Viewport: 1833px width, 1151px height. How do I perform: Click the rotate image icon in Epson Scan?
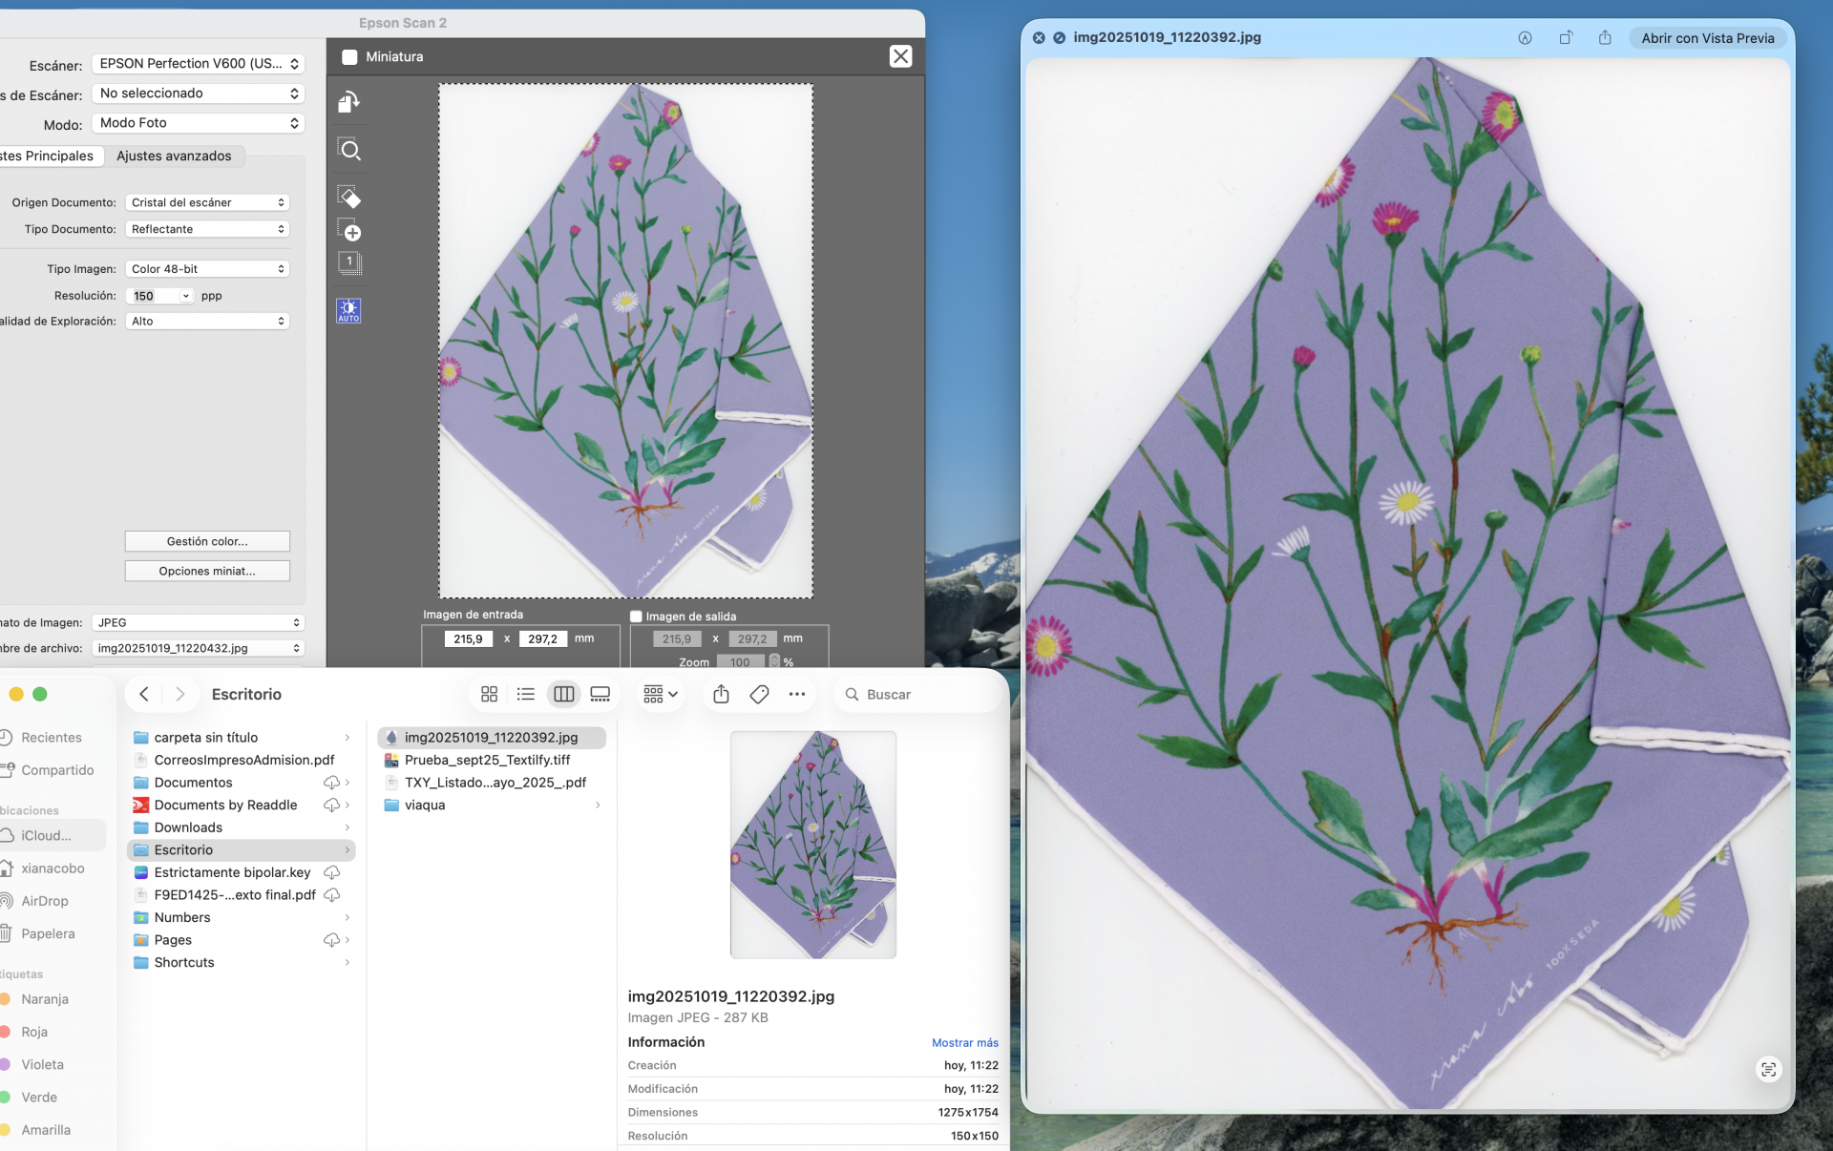pos(348,101)
